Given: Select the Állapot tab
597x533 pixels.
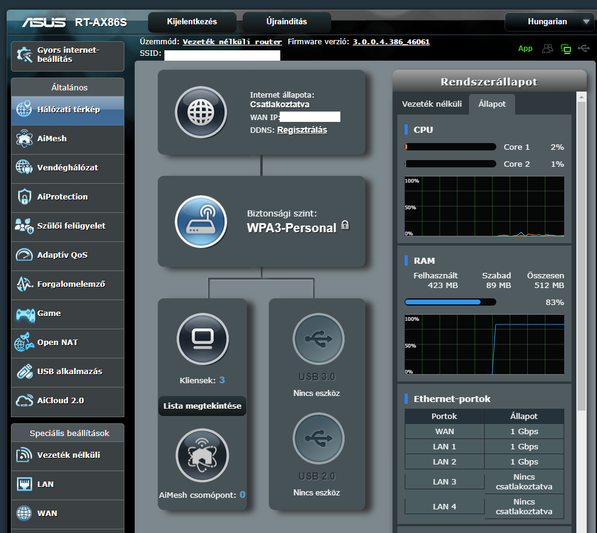Looking at the screenshot, I should point(492,104).
